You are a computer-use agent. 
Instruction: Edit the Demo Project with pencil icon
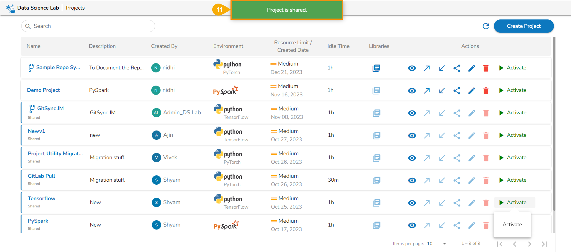point(471,90)
